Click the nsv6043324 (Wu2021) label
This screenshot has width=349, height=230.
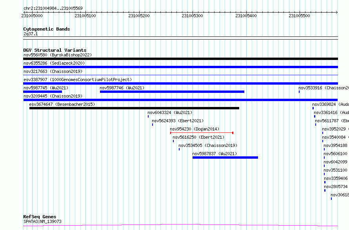[x=170, y=112]
